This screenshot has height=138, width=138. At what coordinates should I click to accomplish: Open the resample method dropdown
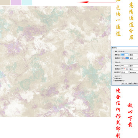(130, 84)
